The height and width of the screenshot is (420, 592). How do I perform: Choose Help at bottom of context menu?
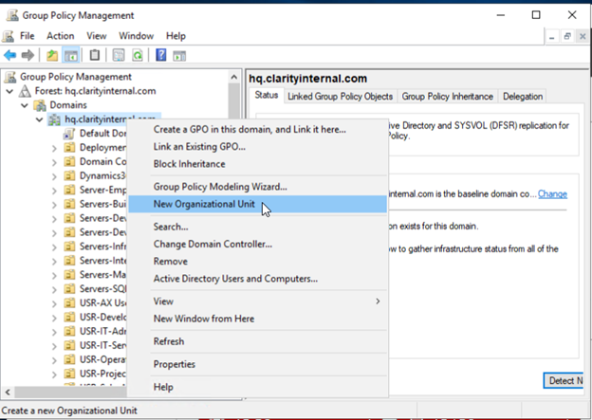click(257, 387)
